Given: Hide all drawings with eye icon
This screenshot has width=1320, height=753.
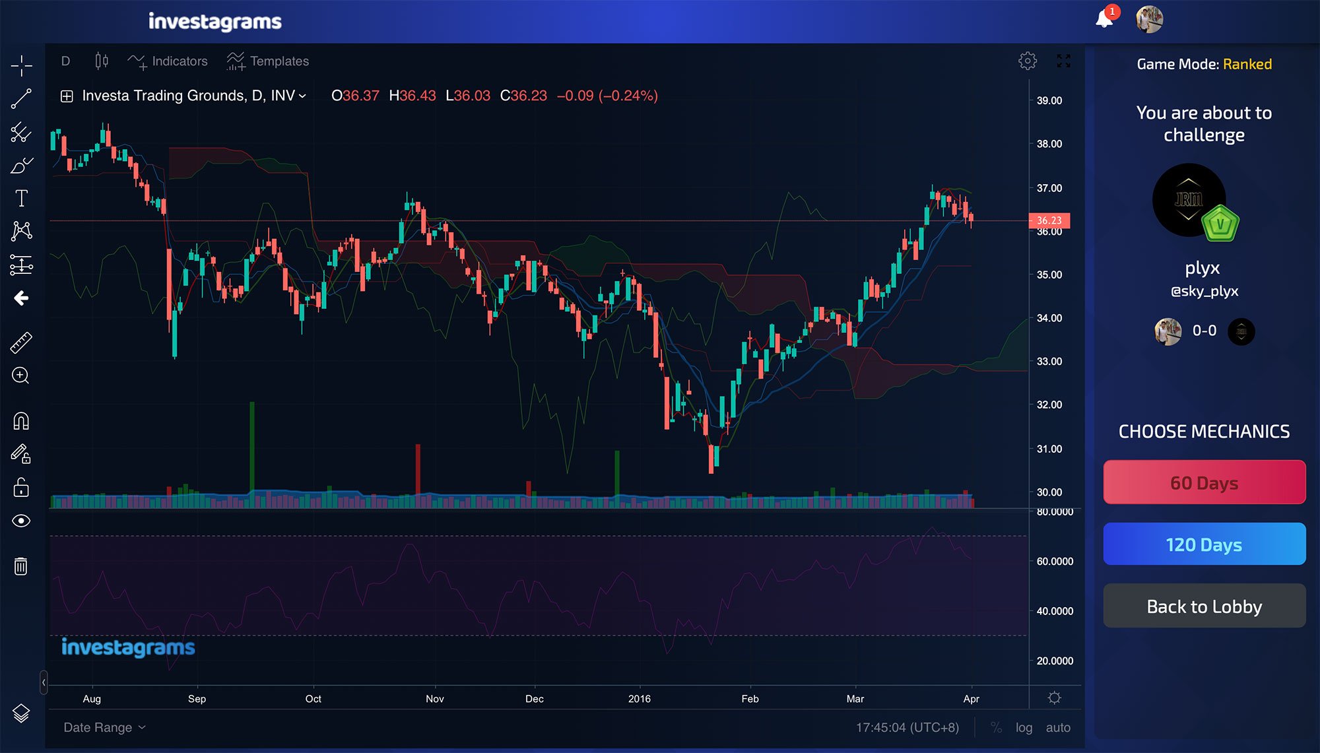Looking at the screenshot, I should click(x=21, y=521).
